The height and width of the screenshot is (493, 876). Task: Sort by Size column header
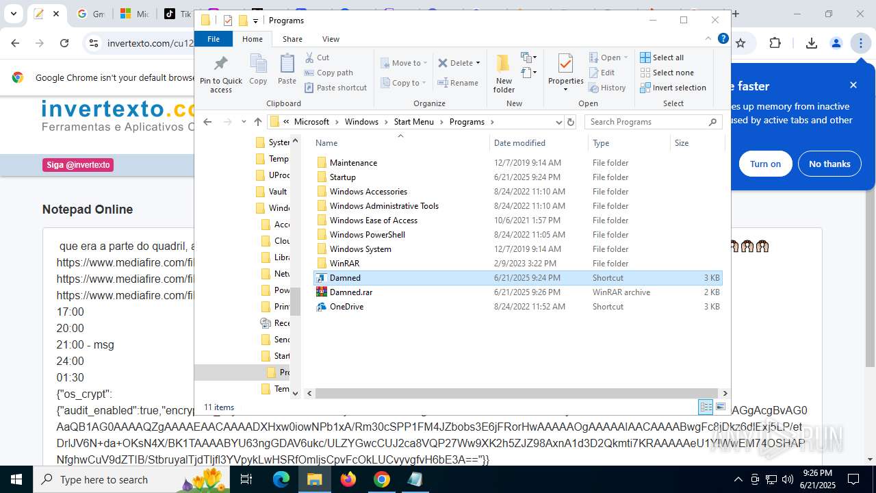[696, 143]
